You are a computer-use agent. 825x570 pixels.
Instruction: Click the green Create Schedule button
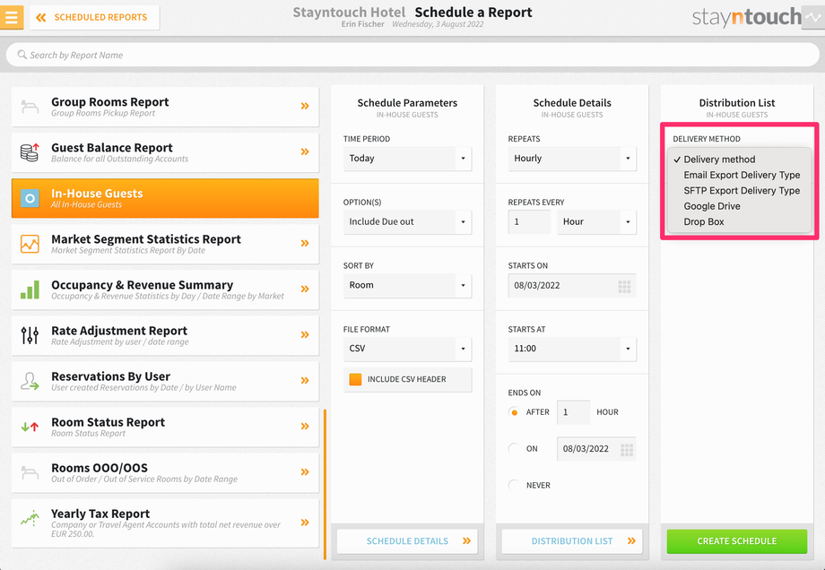736,541
